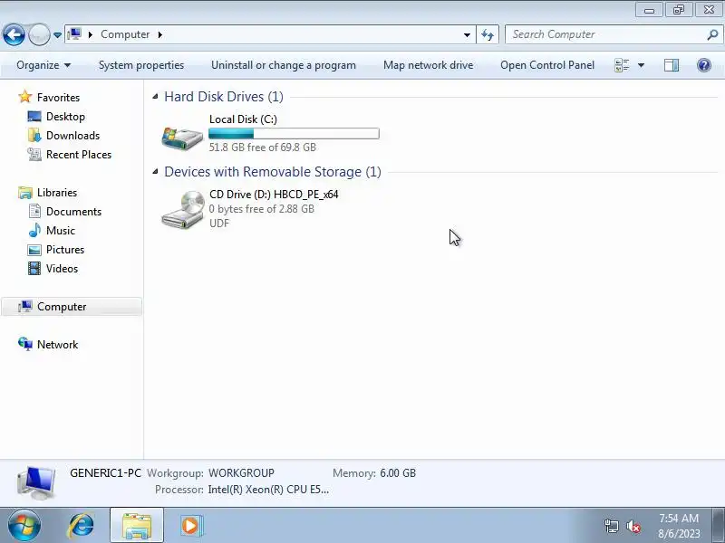The width and height of the screenshot is (725, 543).
Task: Click the 51.8 GB free of 69.8 GB text
Action: [x=263, y=148]
